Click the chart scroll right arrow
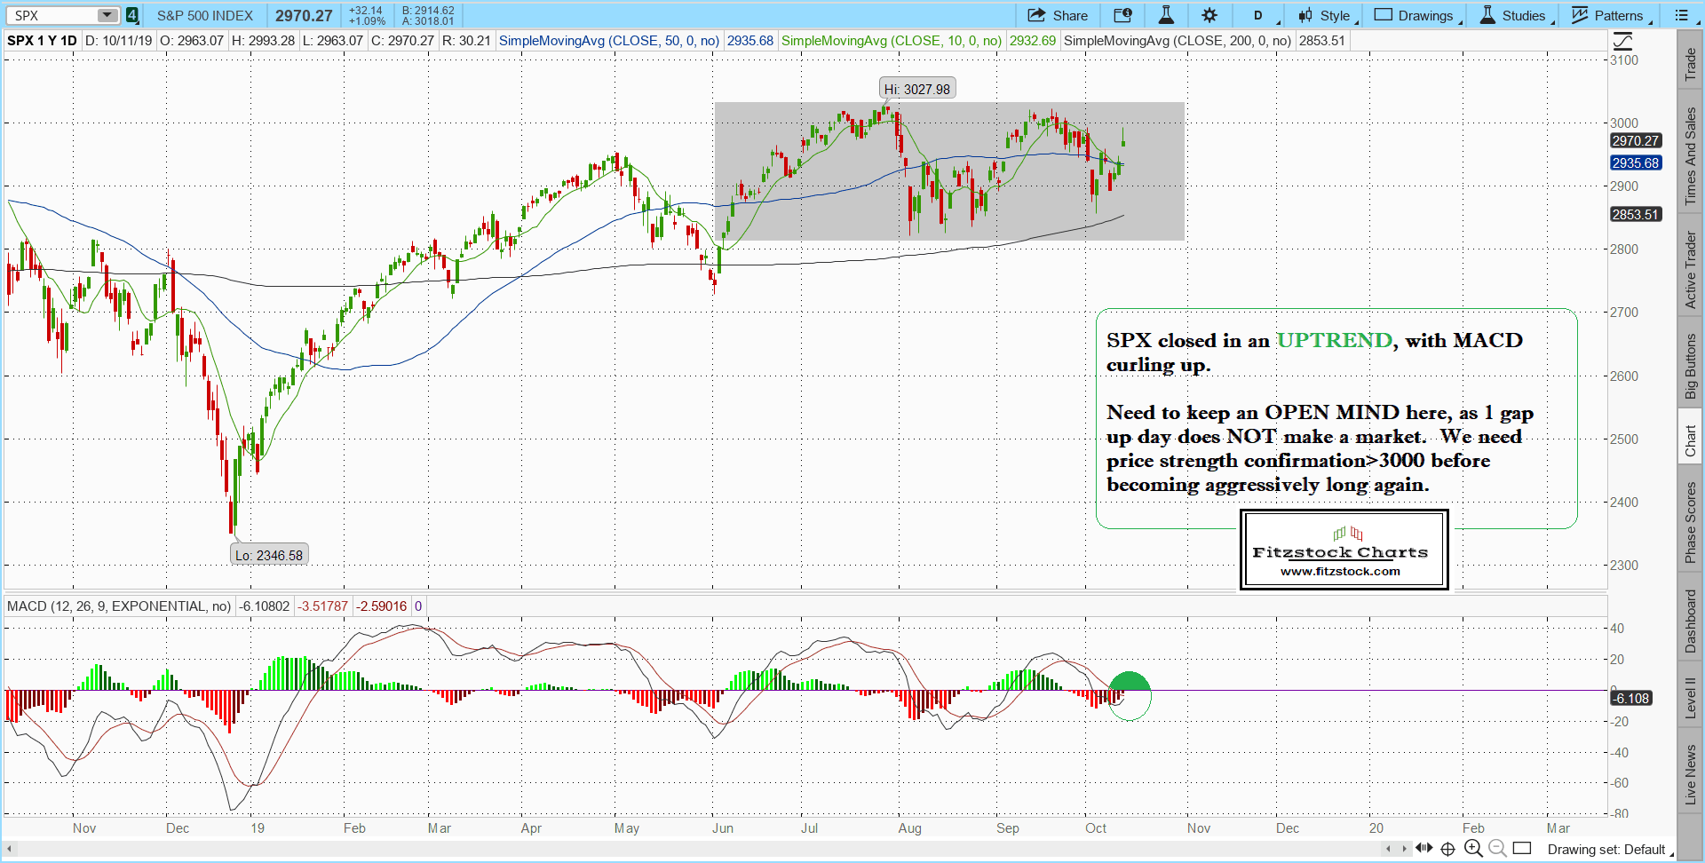The width and height of the screenshot is (1705, 863). point(1405,849)
